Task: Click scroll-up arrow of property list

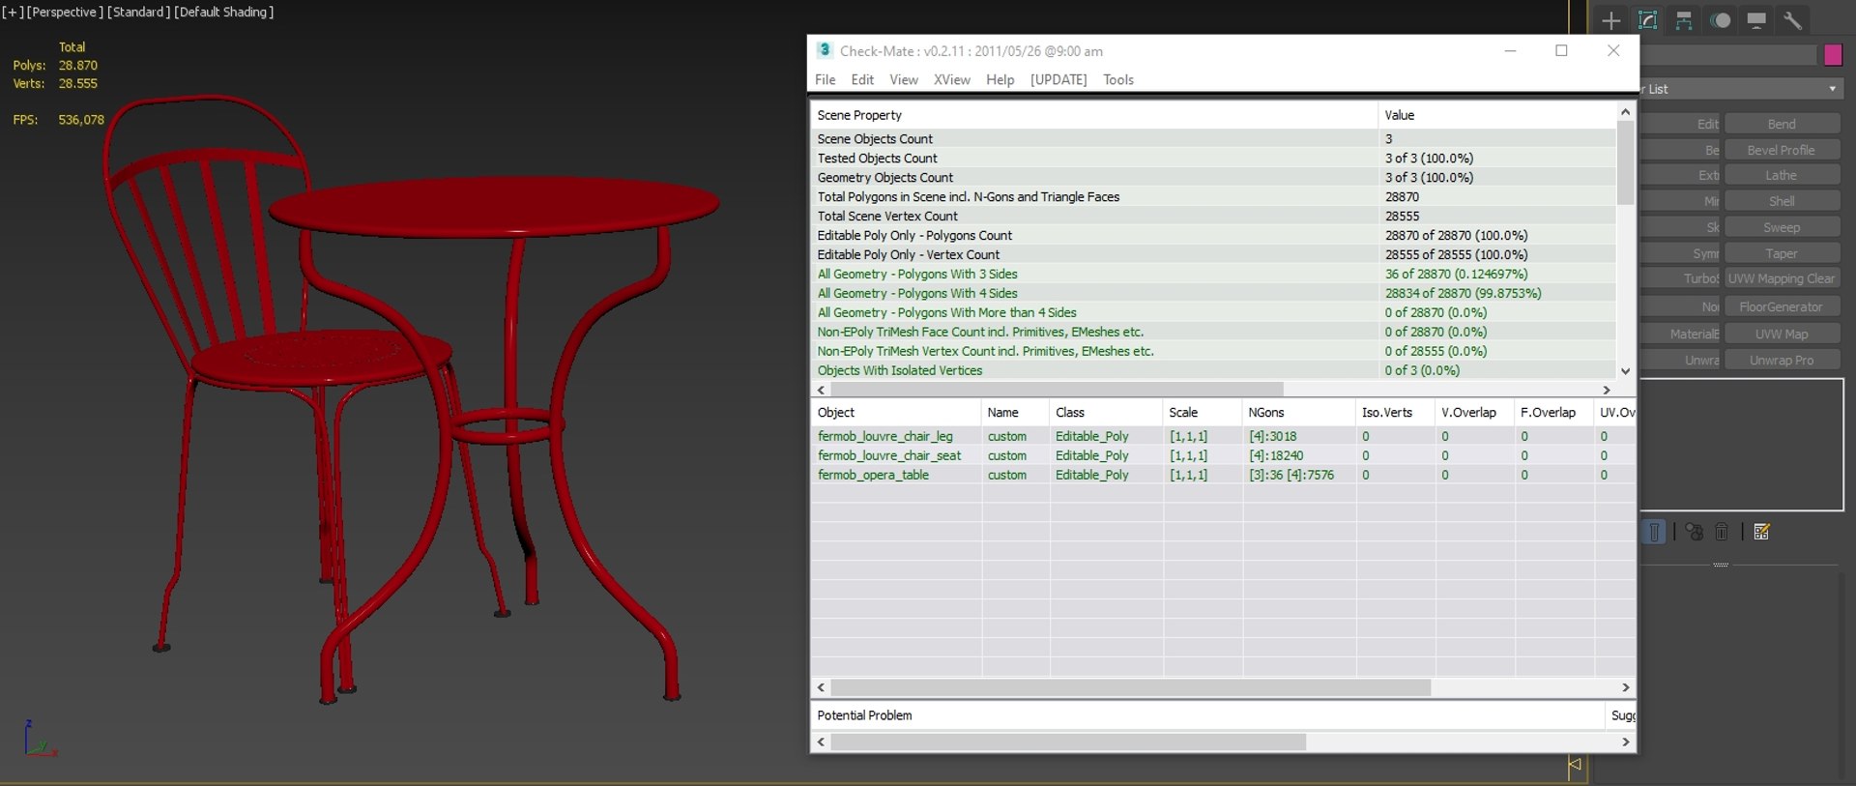Action: 1625,112
